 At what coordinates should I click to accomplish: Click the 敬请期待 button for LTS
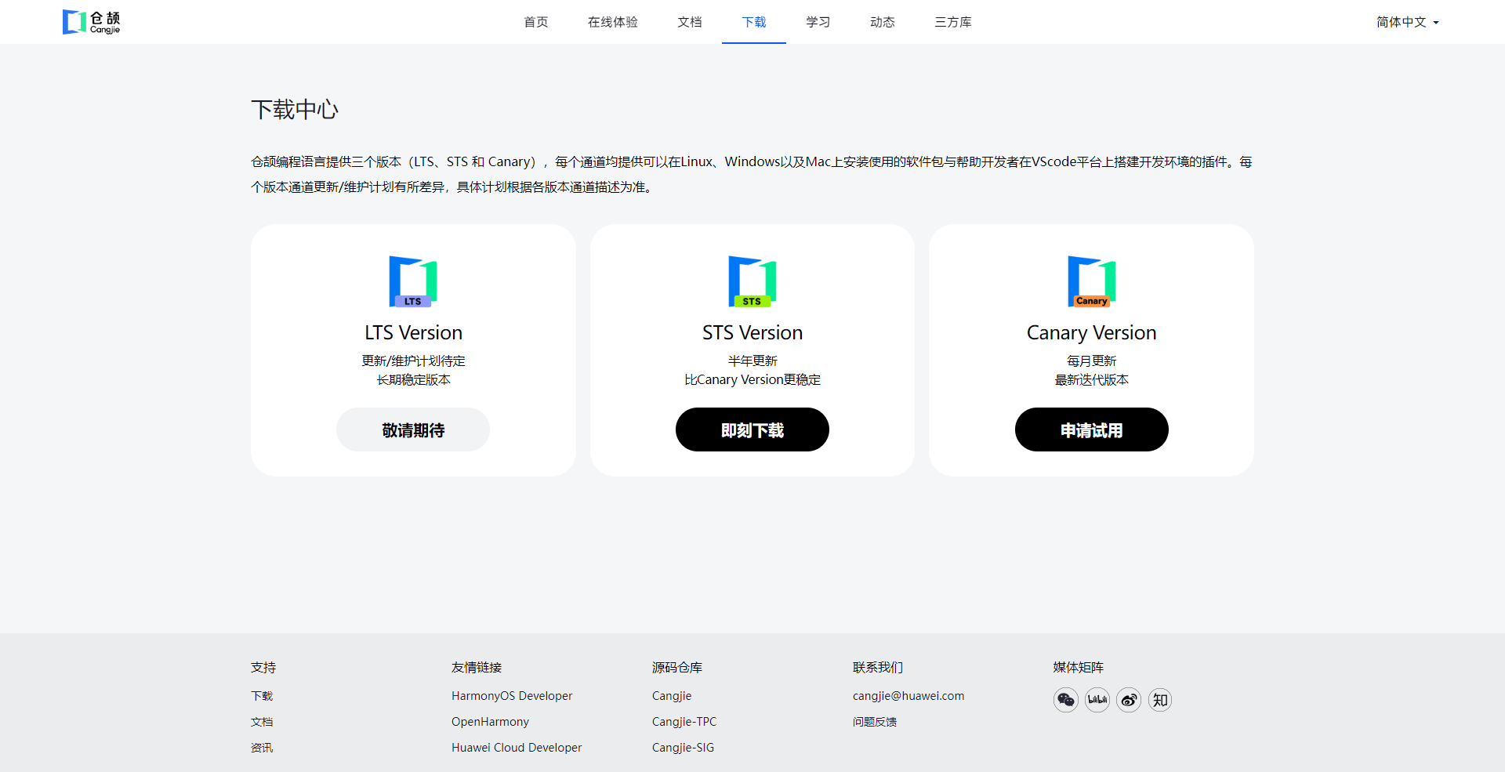(x=413, y=429)
